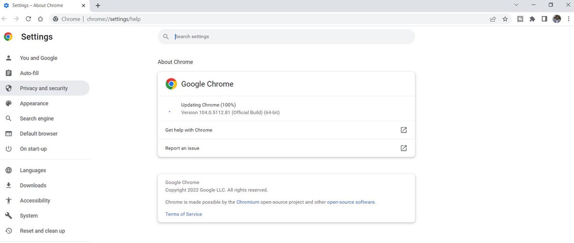Viewport: 574px width, 243px height.
Task: Click the Chrome logo beside Settings title
Action: click(8, 37)
